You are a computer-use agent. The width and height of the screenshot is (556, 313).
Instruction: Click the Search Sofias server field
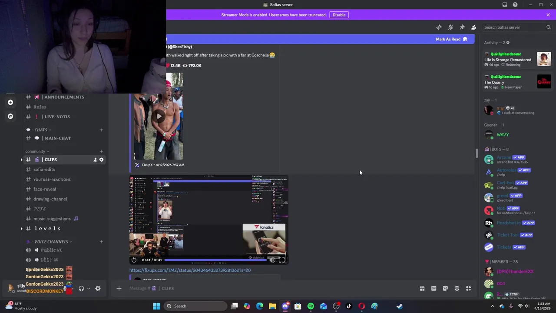pyautogui.click(x=517, y=27)
